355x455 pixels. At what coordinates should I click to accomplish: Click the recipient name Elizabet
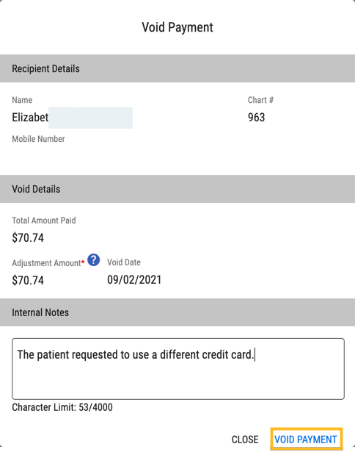[30, 118]
